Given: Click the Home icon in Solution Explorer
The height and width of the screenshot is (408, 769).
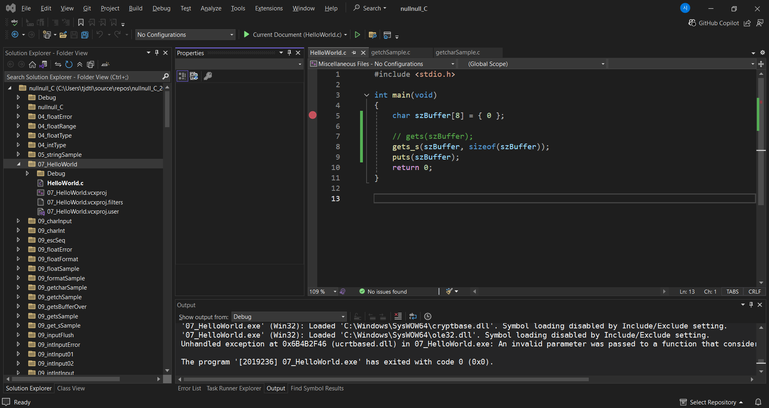Looking at the screenshot, I should (32, 64).
